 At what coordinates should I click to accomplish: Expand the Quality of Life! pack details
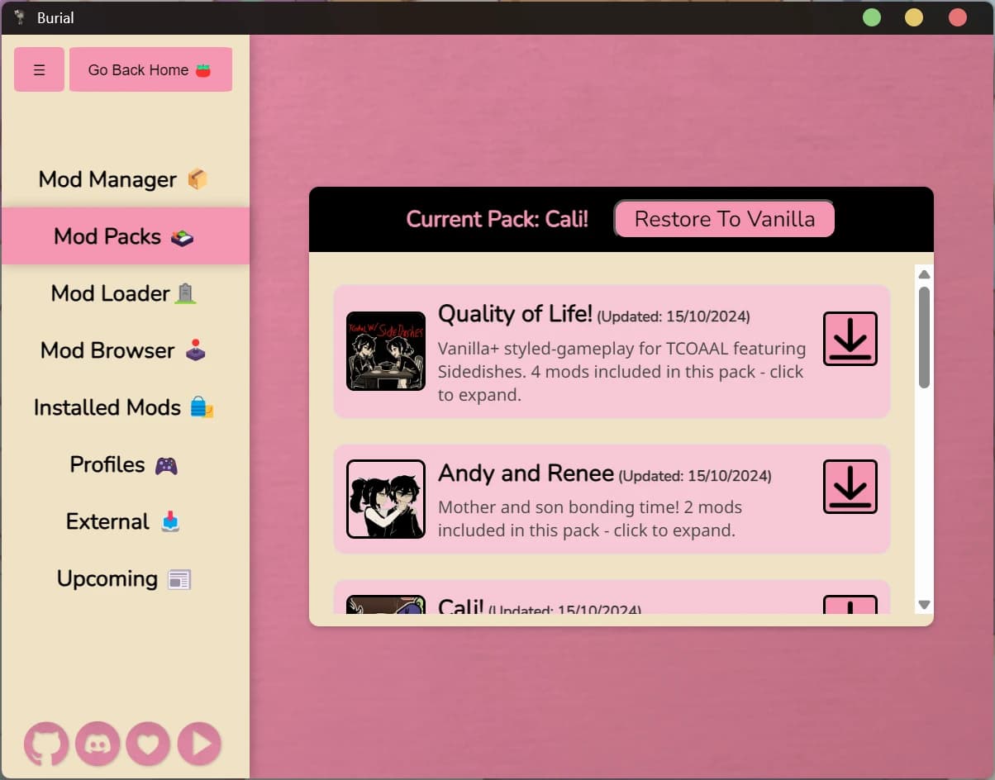click(612, 351)
